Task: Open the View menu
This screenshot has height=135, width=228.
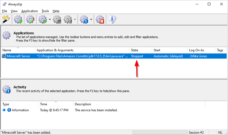Action: (14, 11)
